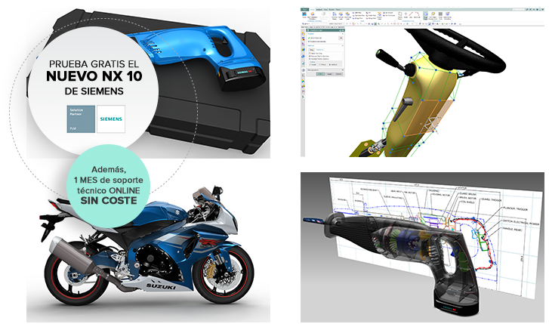Open the File tab in NX ribbon

[304, 10]
